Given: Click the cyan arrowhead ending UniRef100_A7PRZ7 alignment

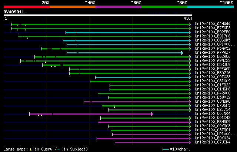Looking at the screenshot, I should click(x=182, y=53).
